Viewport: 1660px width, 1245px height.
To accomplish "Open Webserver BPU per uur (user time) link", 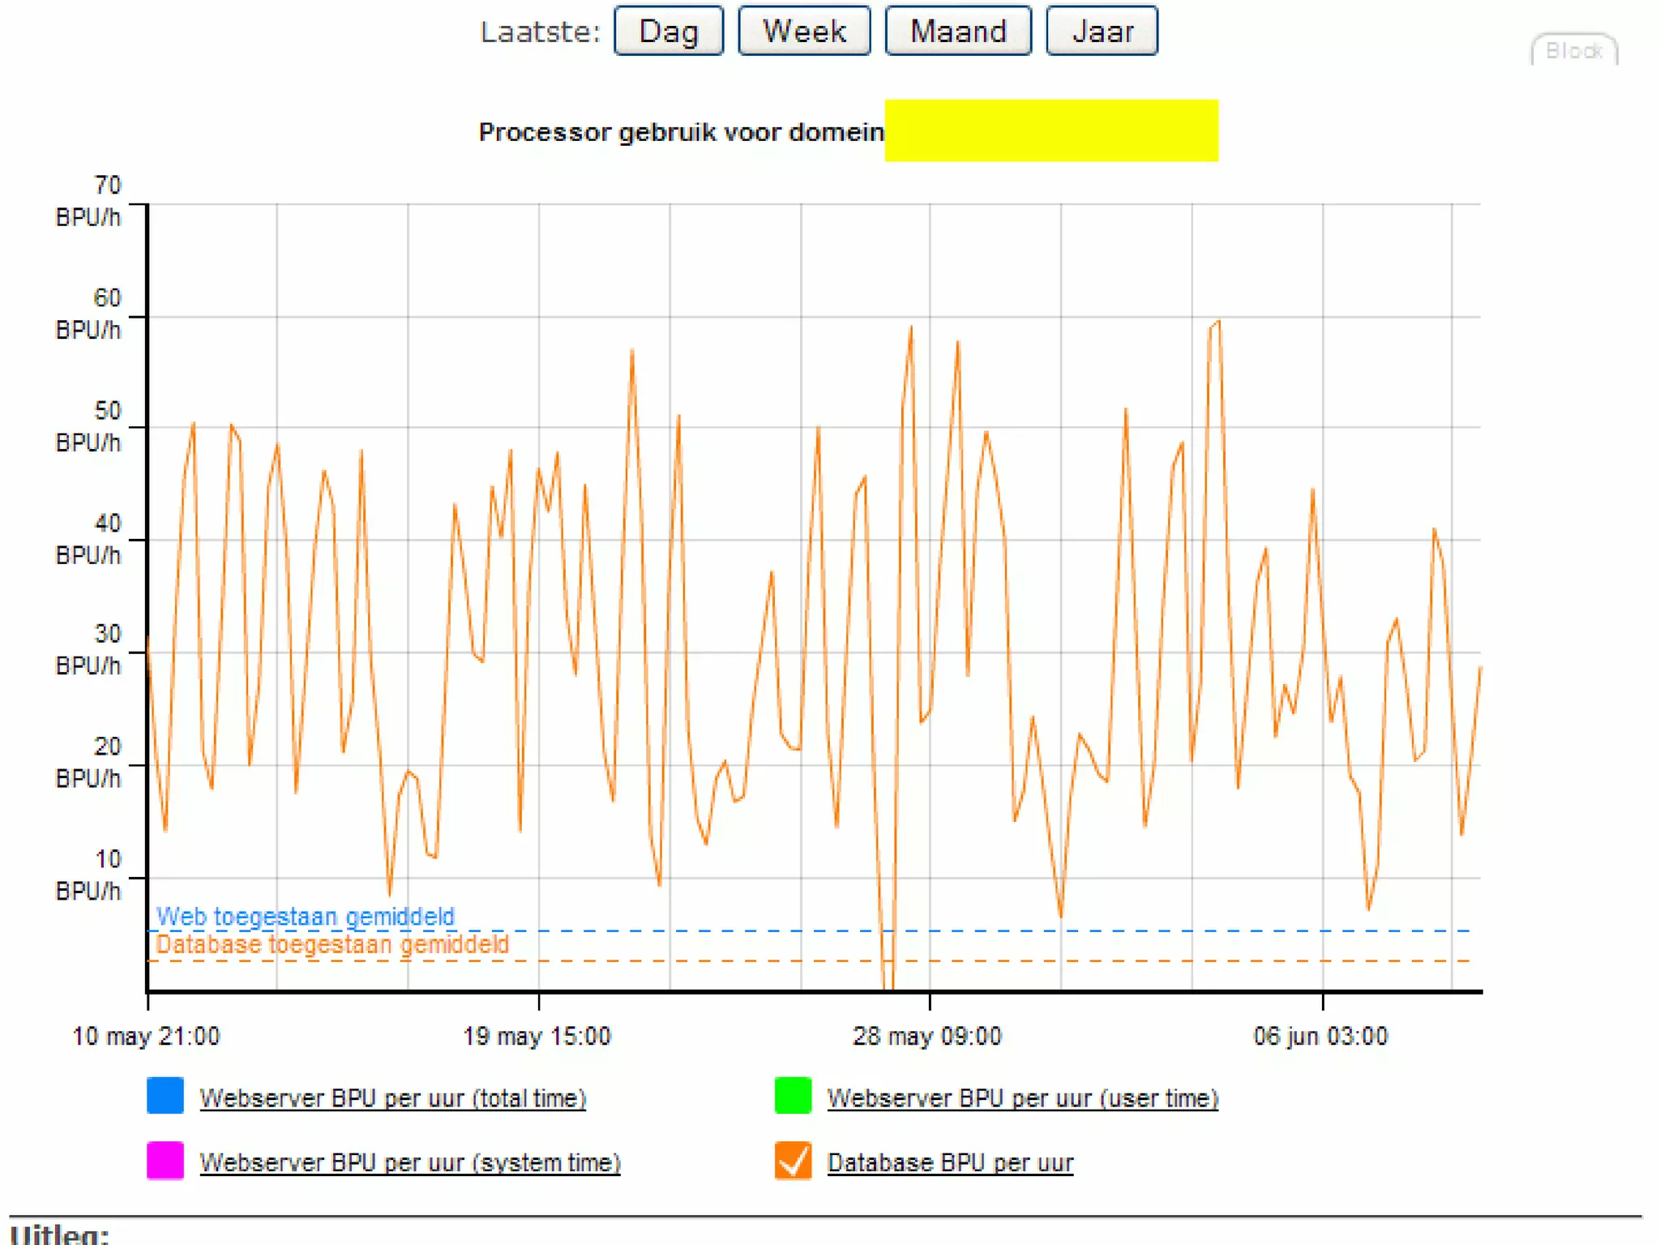I will click(1022, 1098).
